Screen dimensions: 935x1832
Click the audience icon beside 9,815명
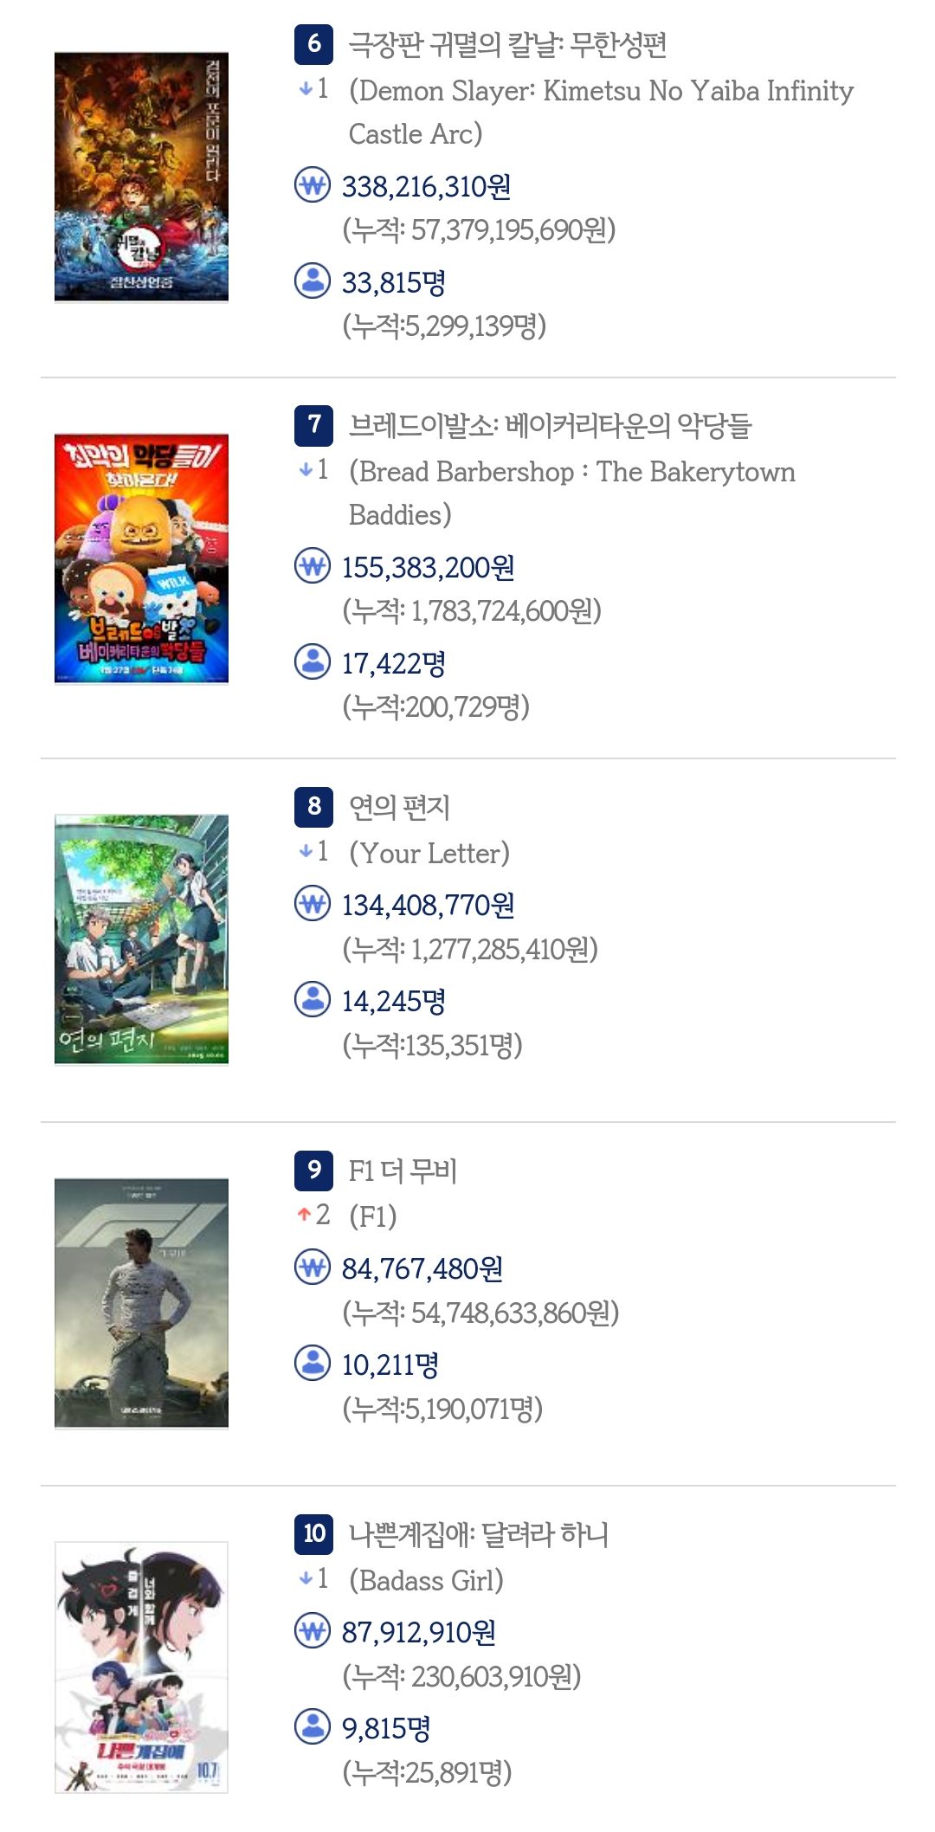(x=313, y=1726)
